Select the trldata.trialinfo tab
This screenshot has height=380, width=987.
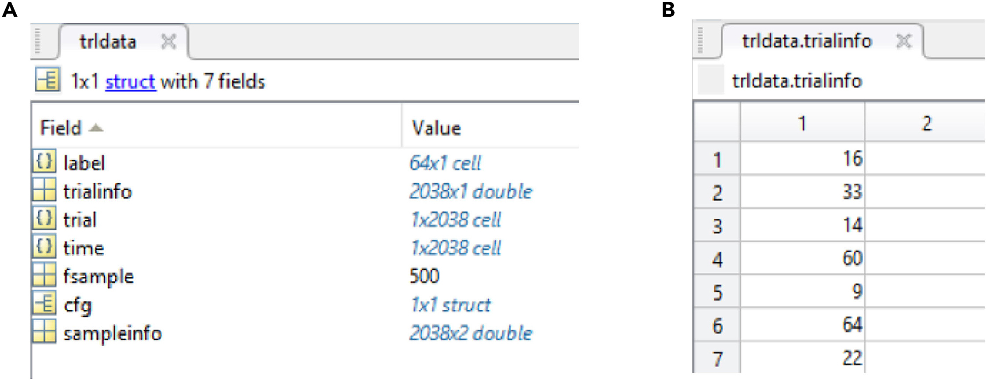point(806,41)
